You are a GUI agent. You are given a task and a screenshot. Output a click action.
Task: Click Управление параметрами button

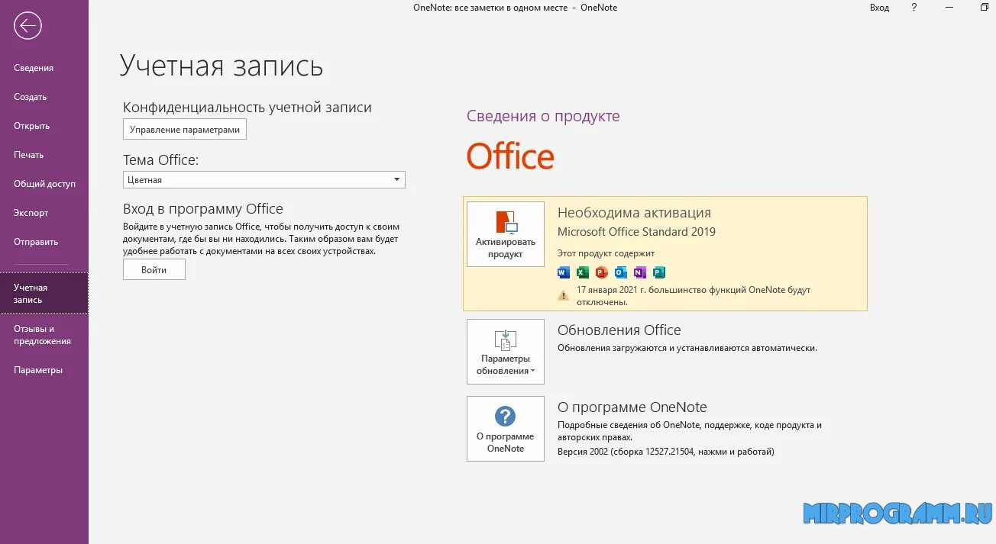(185, 130)
